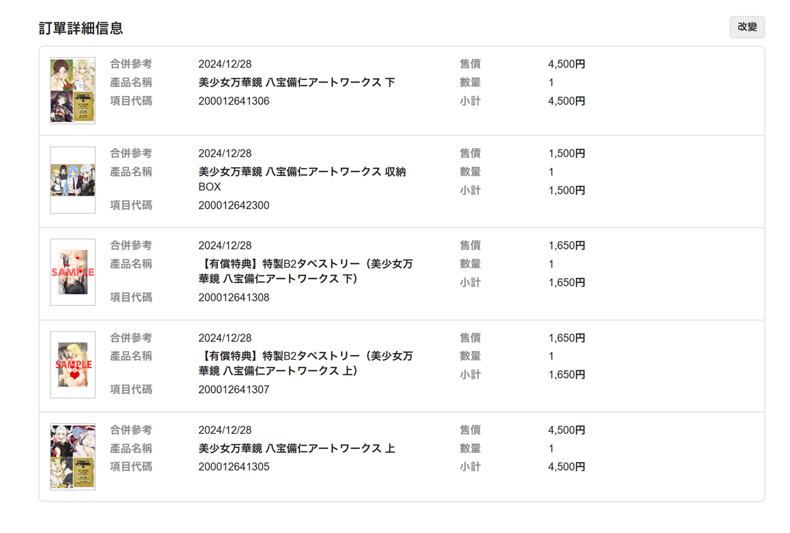This screenshot has height=533, width=790.
Task: Click the 1,500円 subtotal for 収納BOX
Action: 567,190
